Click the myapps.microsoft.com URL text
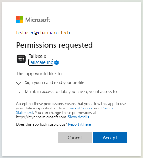The image size is (143, 158). (41, 117)
